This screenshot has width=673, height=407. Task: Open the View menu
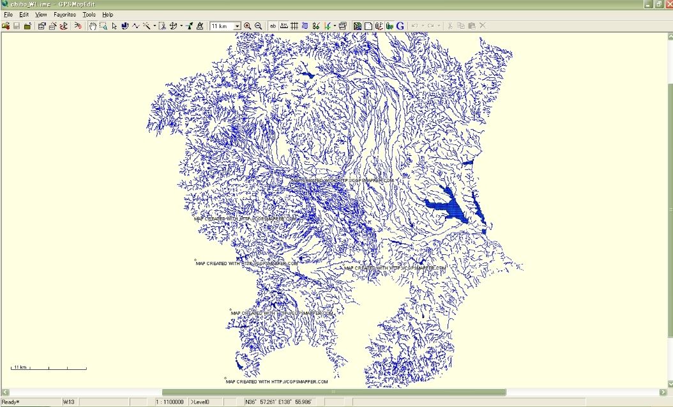[x=41, y=15]
